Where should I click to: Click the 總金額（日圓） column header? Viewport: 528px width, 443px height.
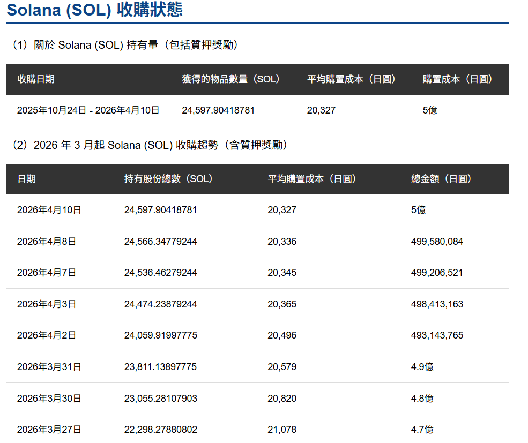point(441,179)
